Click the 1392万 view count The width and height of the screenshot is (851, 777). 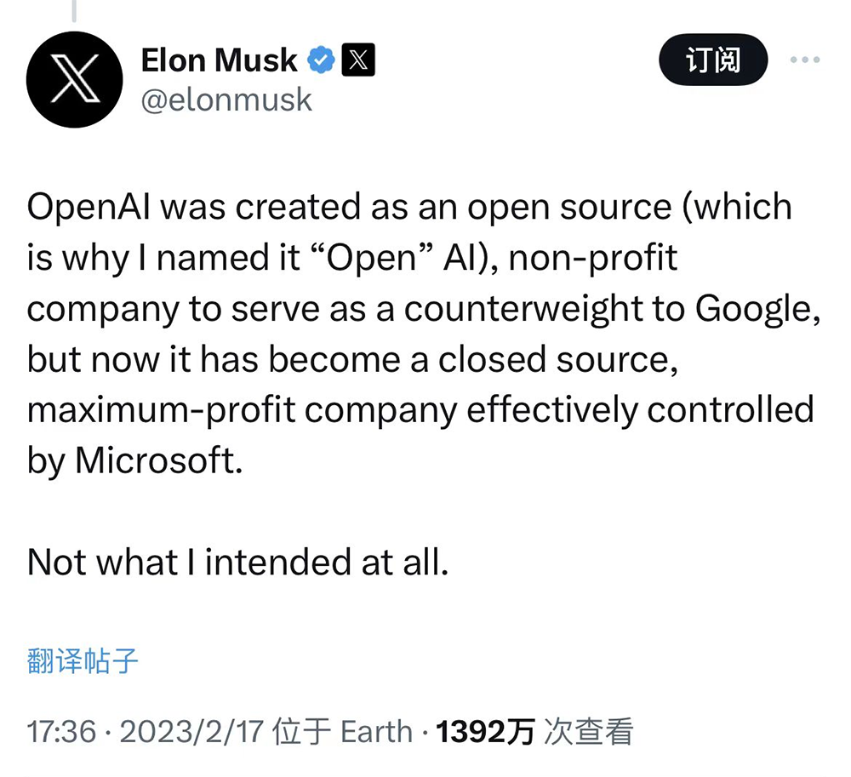click(x=485, y=731)
